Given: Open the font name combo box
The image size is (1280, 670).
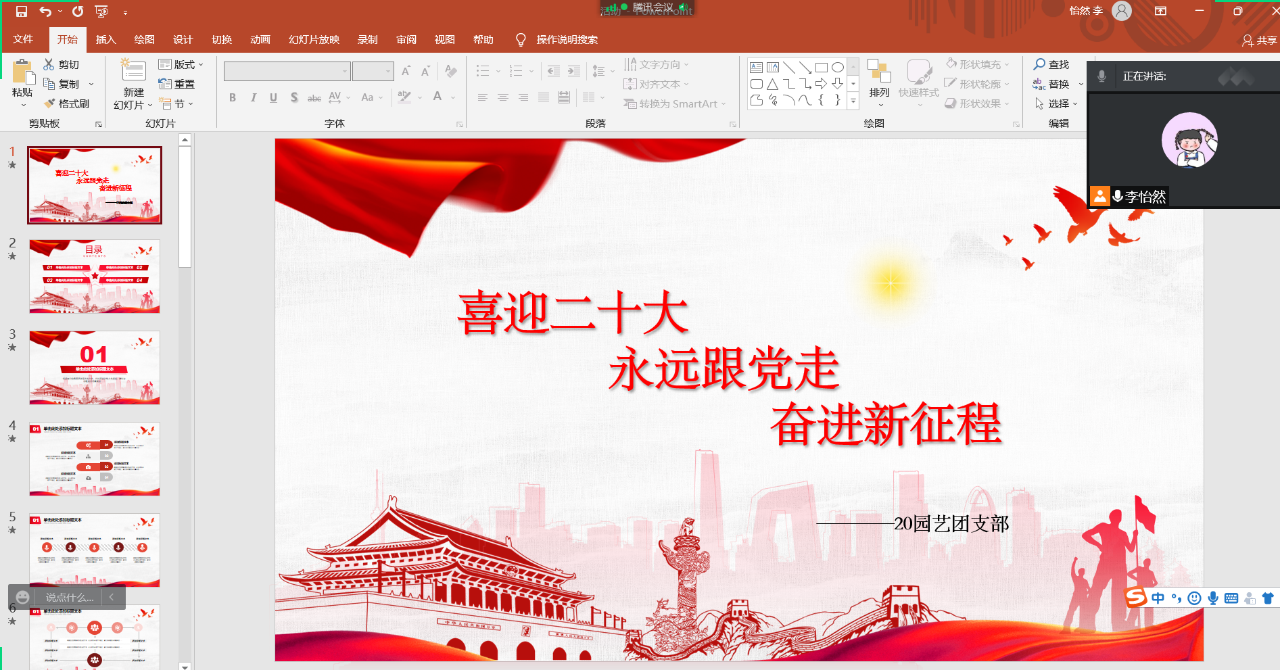Looking at the screenshot, I should pyautogui.click(x=287, y=71).
